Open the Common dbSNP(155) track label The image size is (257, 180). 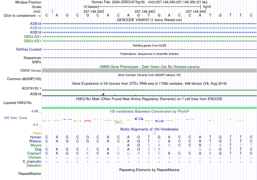(x=24, y=79)
